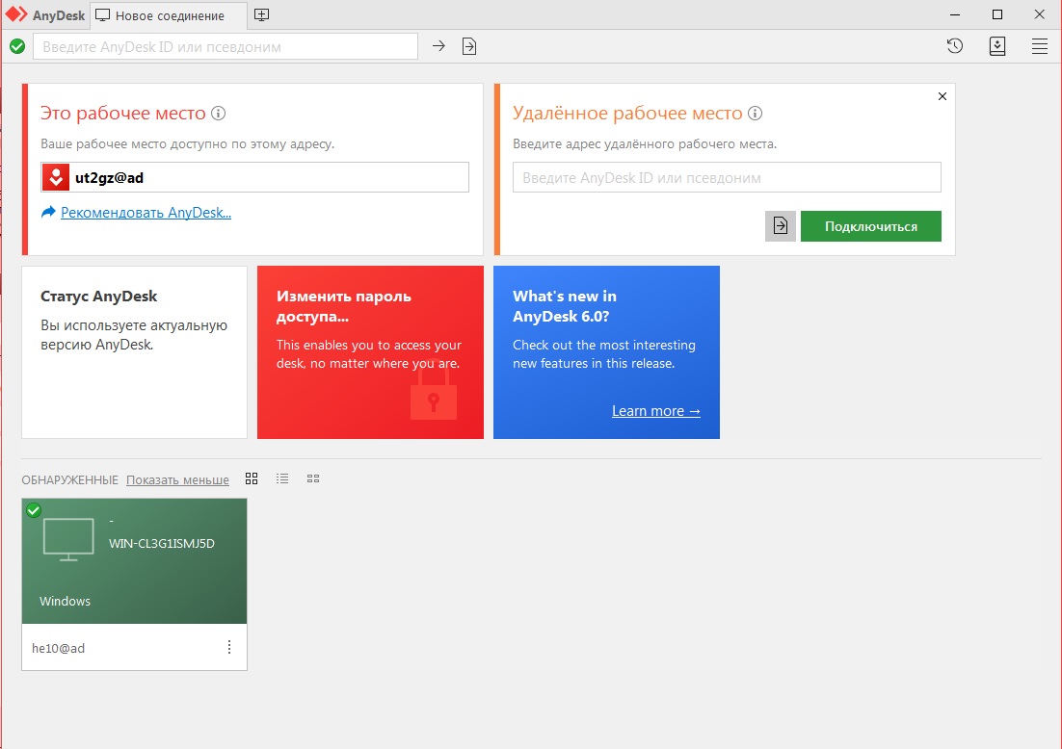
Task: Open the hamburger main menu
Action: coord(1040,46)
